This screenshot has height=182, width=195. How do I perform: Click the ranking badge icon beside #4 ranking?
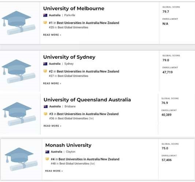pyautogui.click(x=47, y=159)
